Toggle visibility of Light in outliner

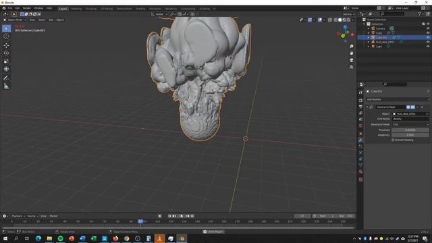point(428,47)
